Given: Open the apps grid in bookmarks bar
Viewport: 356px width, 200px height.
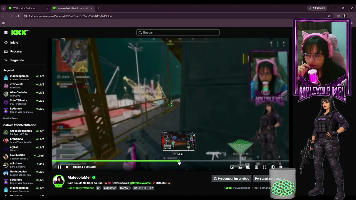Looking at the screenshot, I should point(4,23).
